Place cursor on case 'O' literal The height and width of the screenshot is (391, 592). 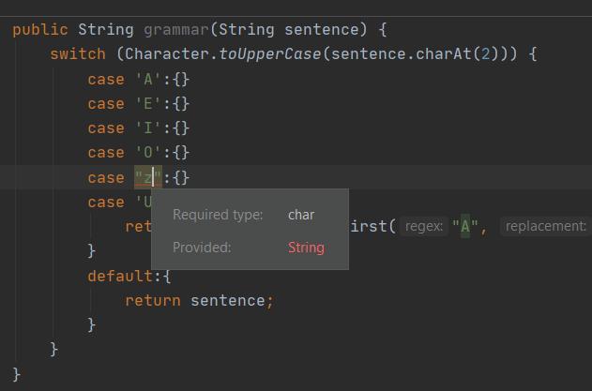coord(148,153)
